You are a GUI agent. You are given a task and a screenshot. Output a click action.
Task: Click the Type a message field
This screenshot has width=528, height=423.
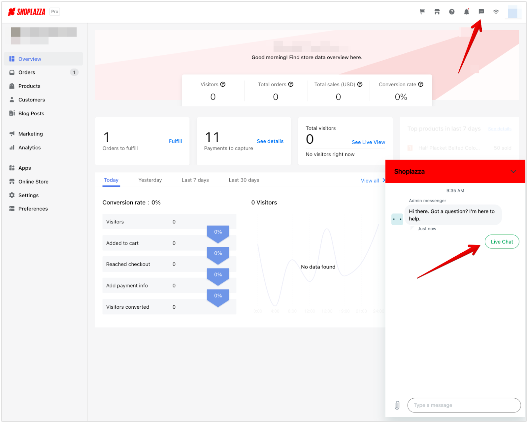point(464,405)
